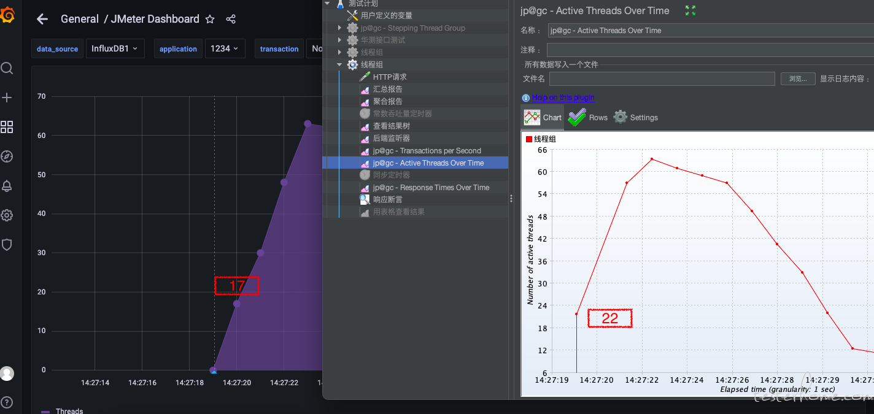Click red 线程组 legend swatch
Image resolution: width=874 pixels, height=414 pixels.
529,139
